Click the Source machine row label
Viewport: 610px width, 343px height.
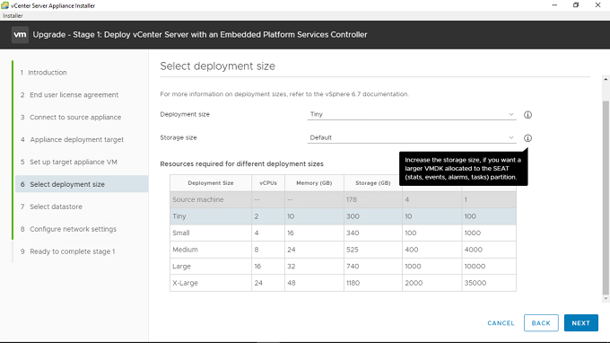[x=198, y=199]
